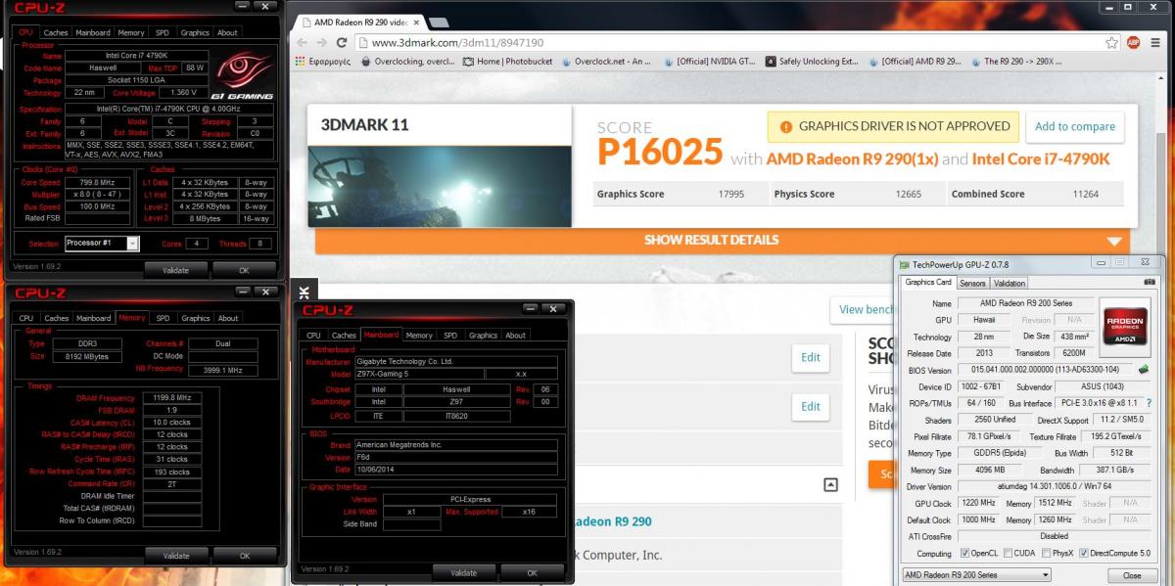Click the GPU Clock 1220 MHz value

(x=978, y=503)
